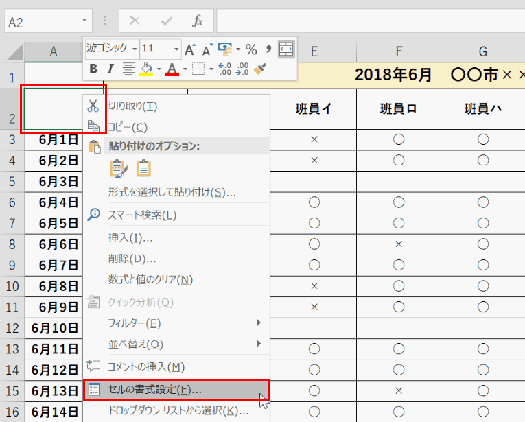
Task: Apply the yellow fill color bucket
Action: (x=146, y=69)
